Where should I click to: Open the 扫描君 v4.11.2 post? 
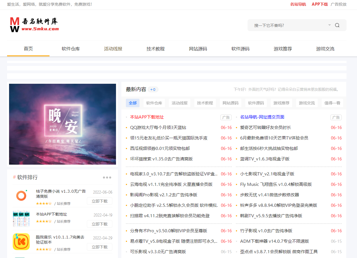pyautogui.click(x=170, y=216)
